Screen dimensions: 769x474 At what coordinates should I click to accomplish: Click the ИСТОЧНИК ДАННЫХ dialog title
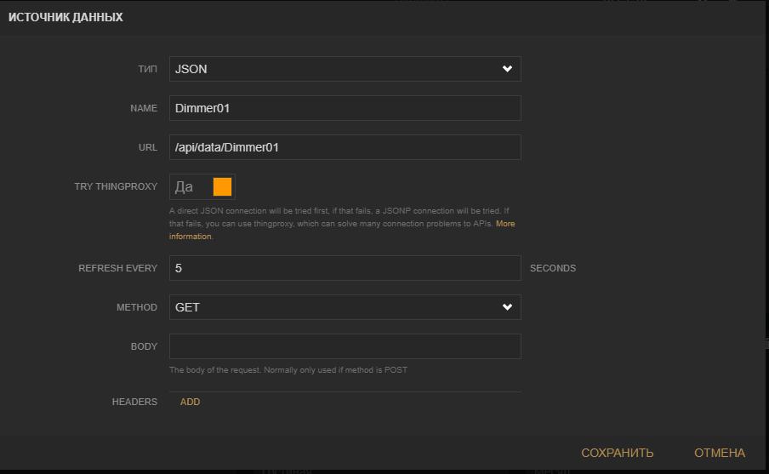coord(66,17)
